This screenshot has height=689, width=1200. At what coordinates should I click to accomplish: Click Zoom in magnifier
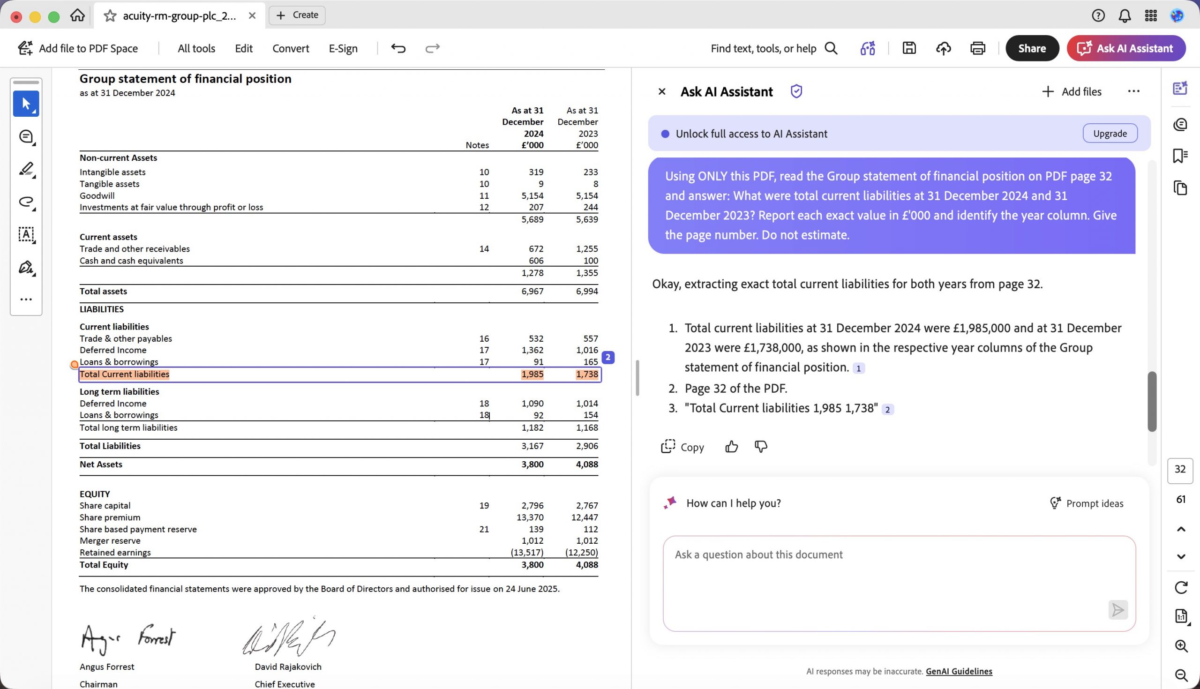(x=1181, y=646)
